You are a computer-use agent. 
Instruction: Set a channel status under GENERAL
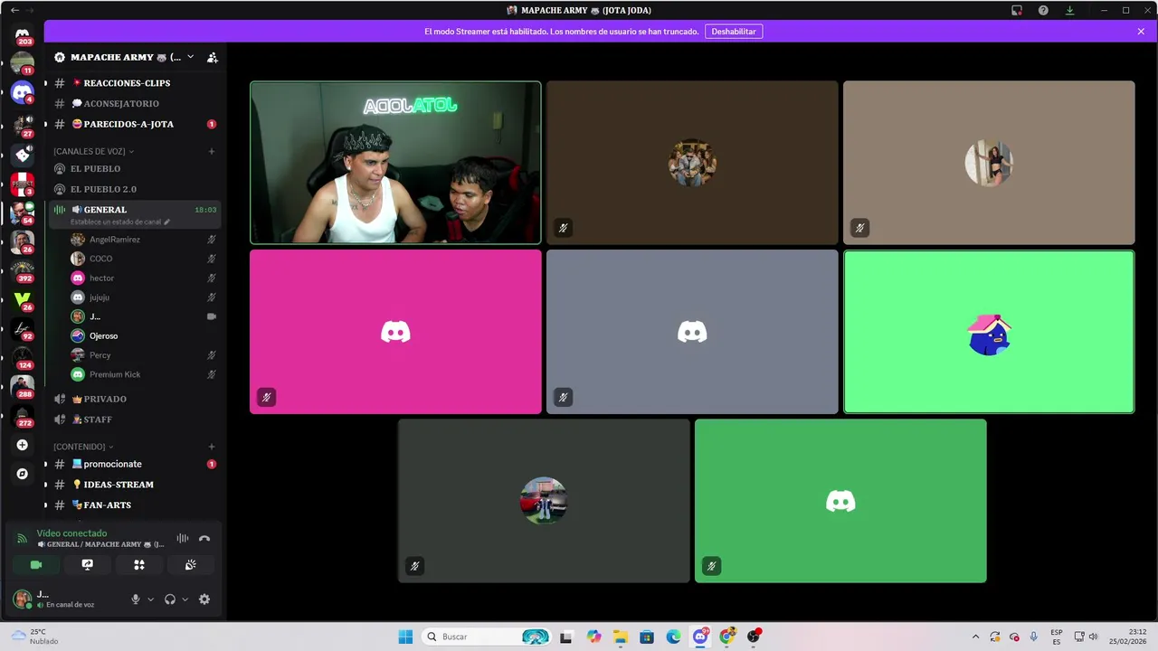tap(120, 222)
